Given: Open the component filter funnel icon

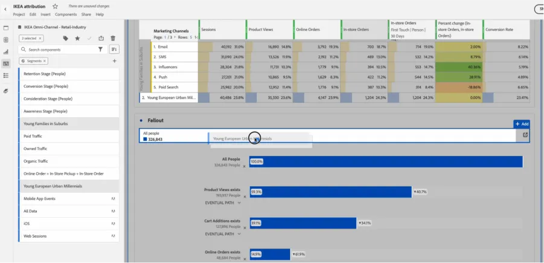Looking at the screenshot, I should click(x=100, y=50).
